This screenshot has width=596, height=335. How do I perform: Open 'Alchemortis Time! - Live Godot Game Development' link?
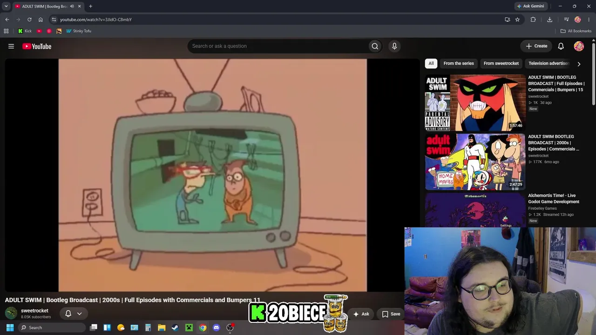554,199
